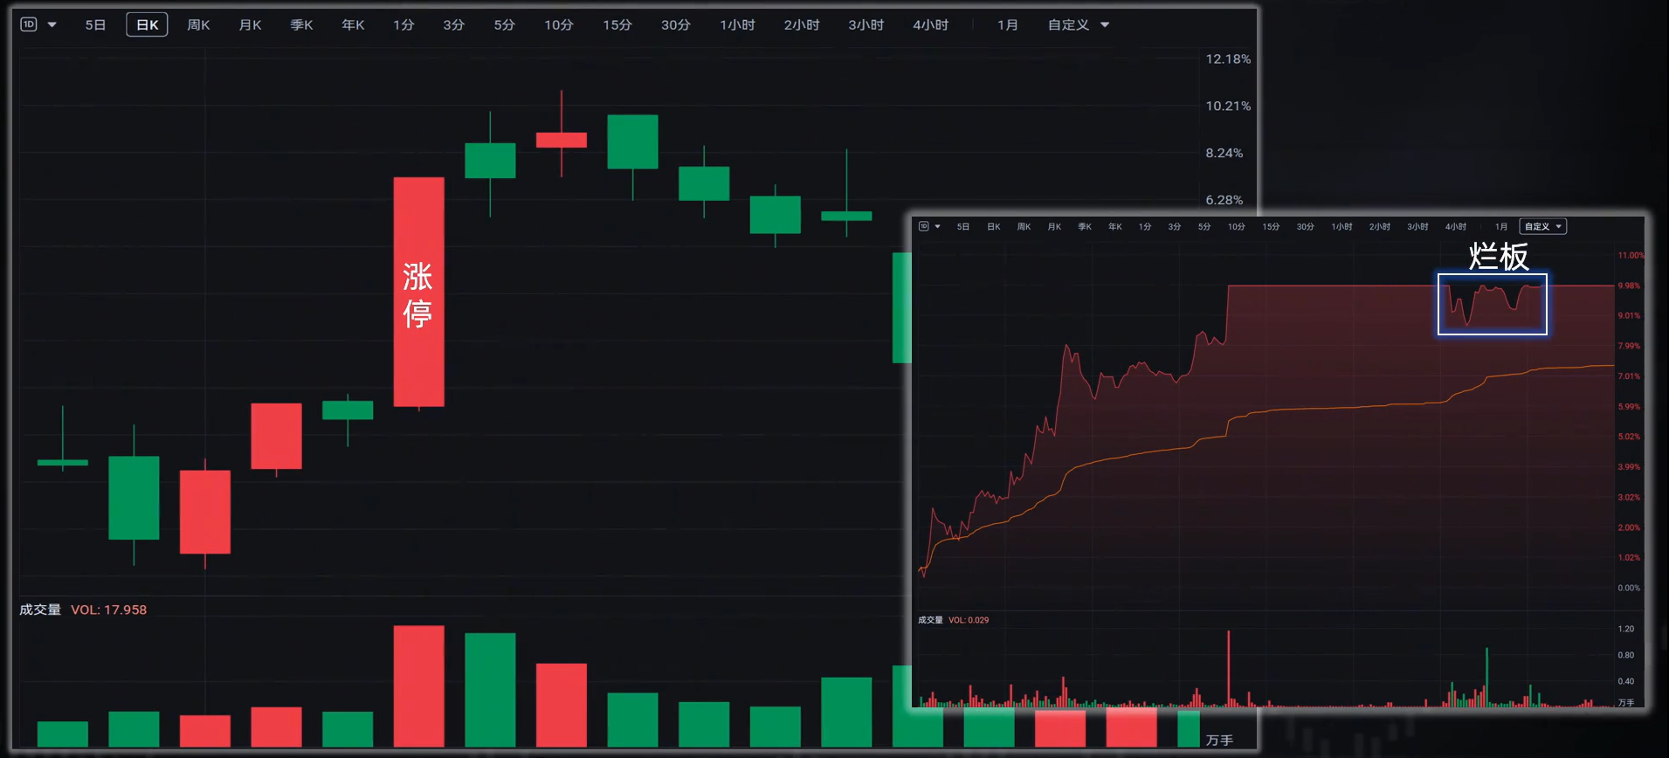Image resolution: width=1669 pixels, height=758 pixels.
Task: Choose 15分 in the inset chart toolbar
Action: (1271, 227)
